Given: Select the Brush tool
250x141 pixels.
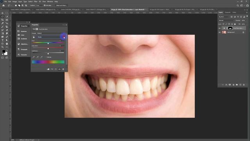Looking at the screenshot, I should (x=2, y=27).
